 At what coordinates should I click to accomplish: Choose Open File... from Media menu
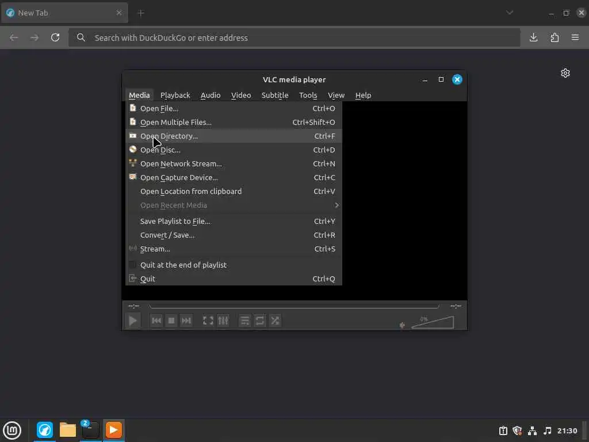point(234,108)
